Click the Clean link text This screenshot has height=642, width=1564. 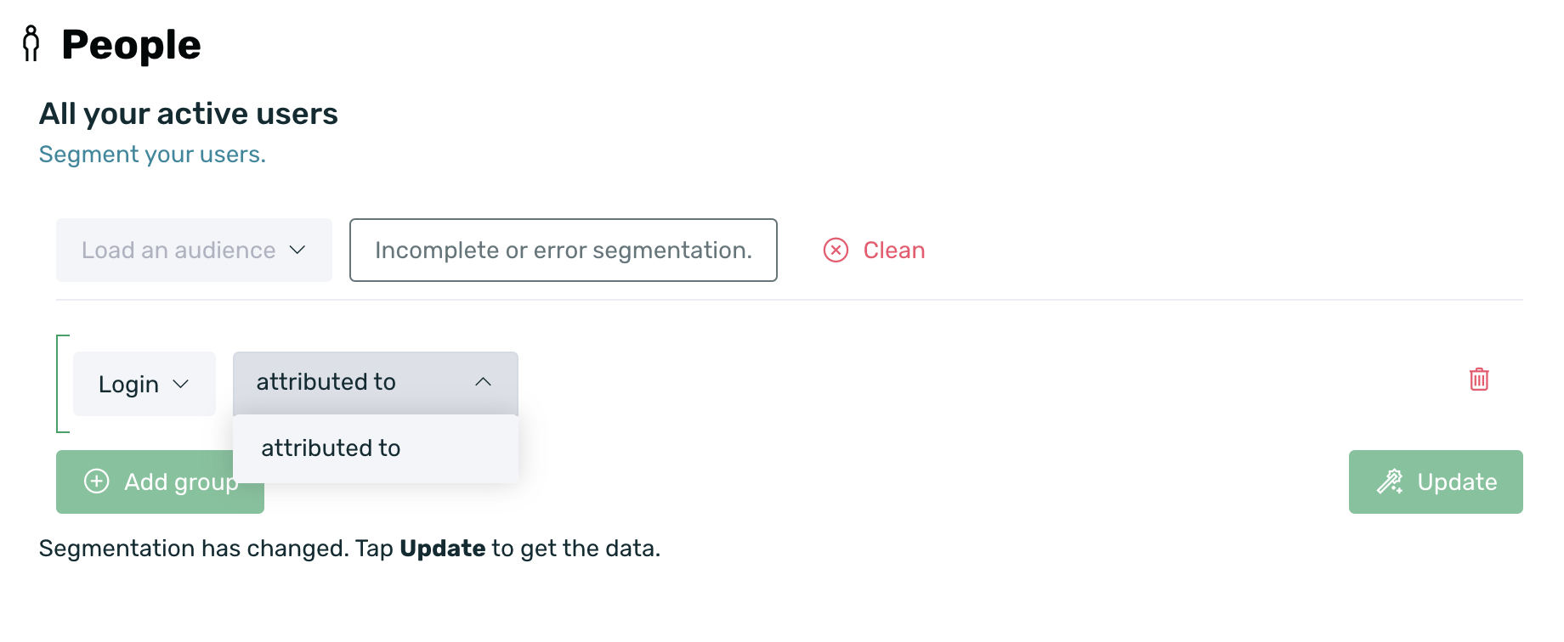tap(894, 251)
